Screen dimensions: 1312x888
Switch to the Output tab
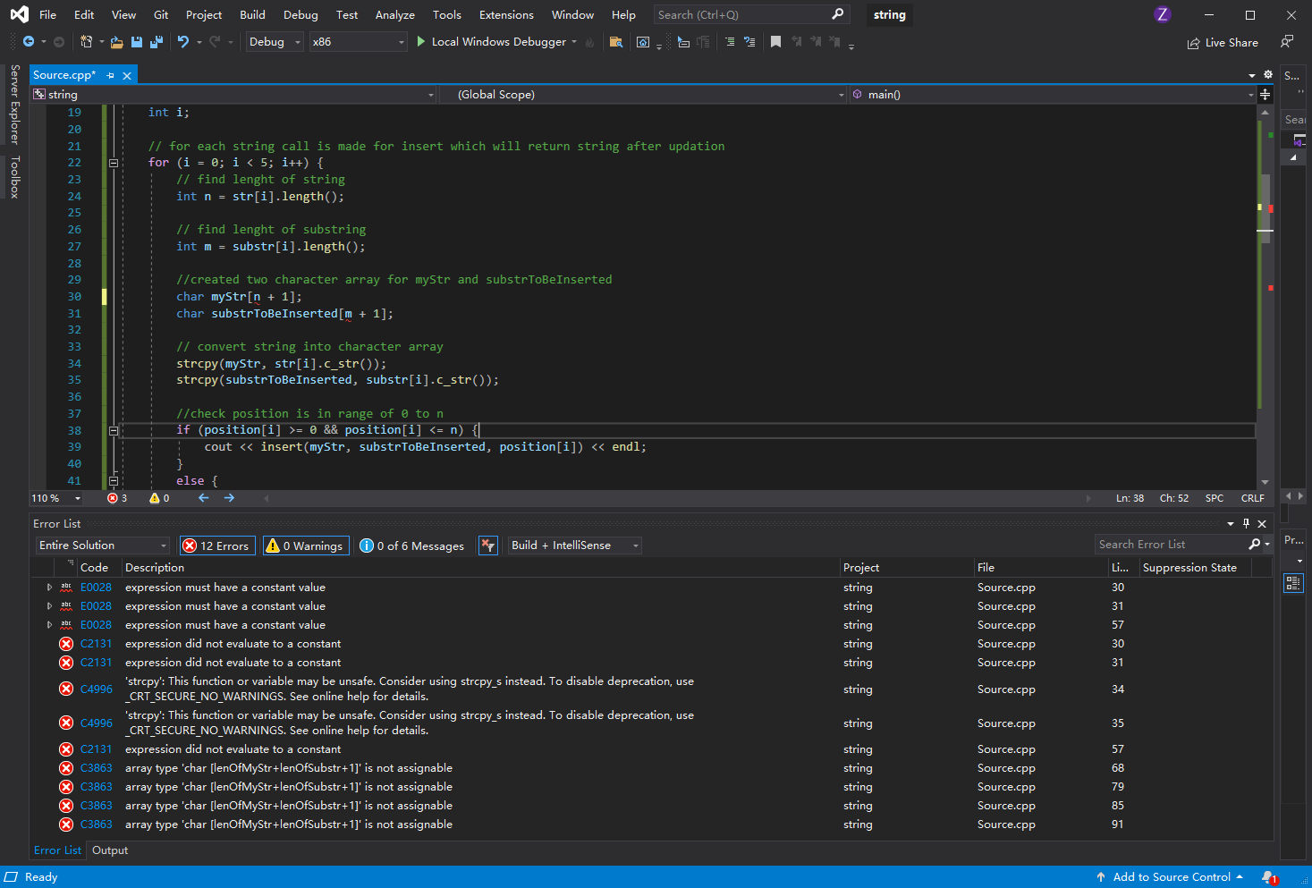[110, 850]
